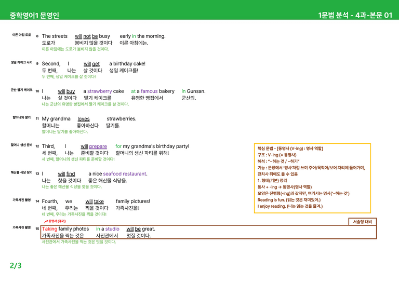Screen dimensions: 399x282
Task: Click the word "Third,"
Action: point(48,146)
